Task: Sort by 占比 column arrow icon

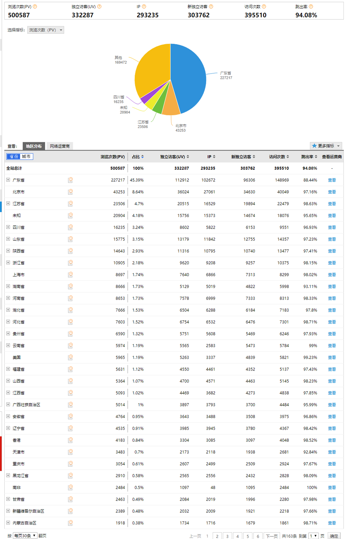Action: [142, 157]
